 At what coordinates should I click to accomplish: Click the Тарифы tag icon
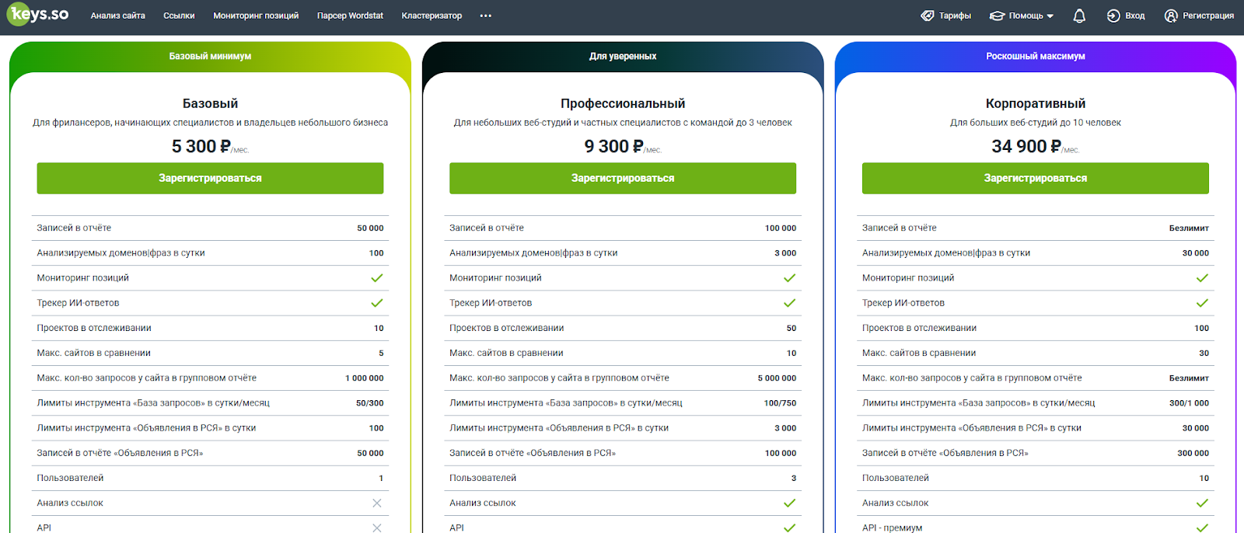click(927, 16)
